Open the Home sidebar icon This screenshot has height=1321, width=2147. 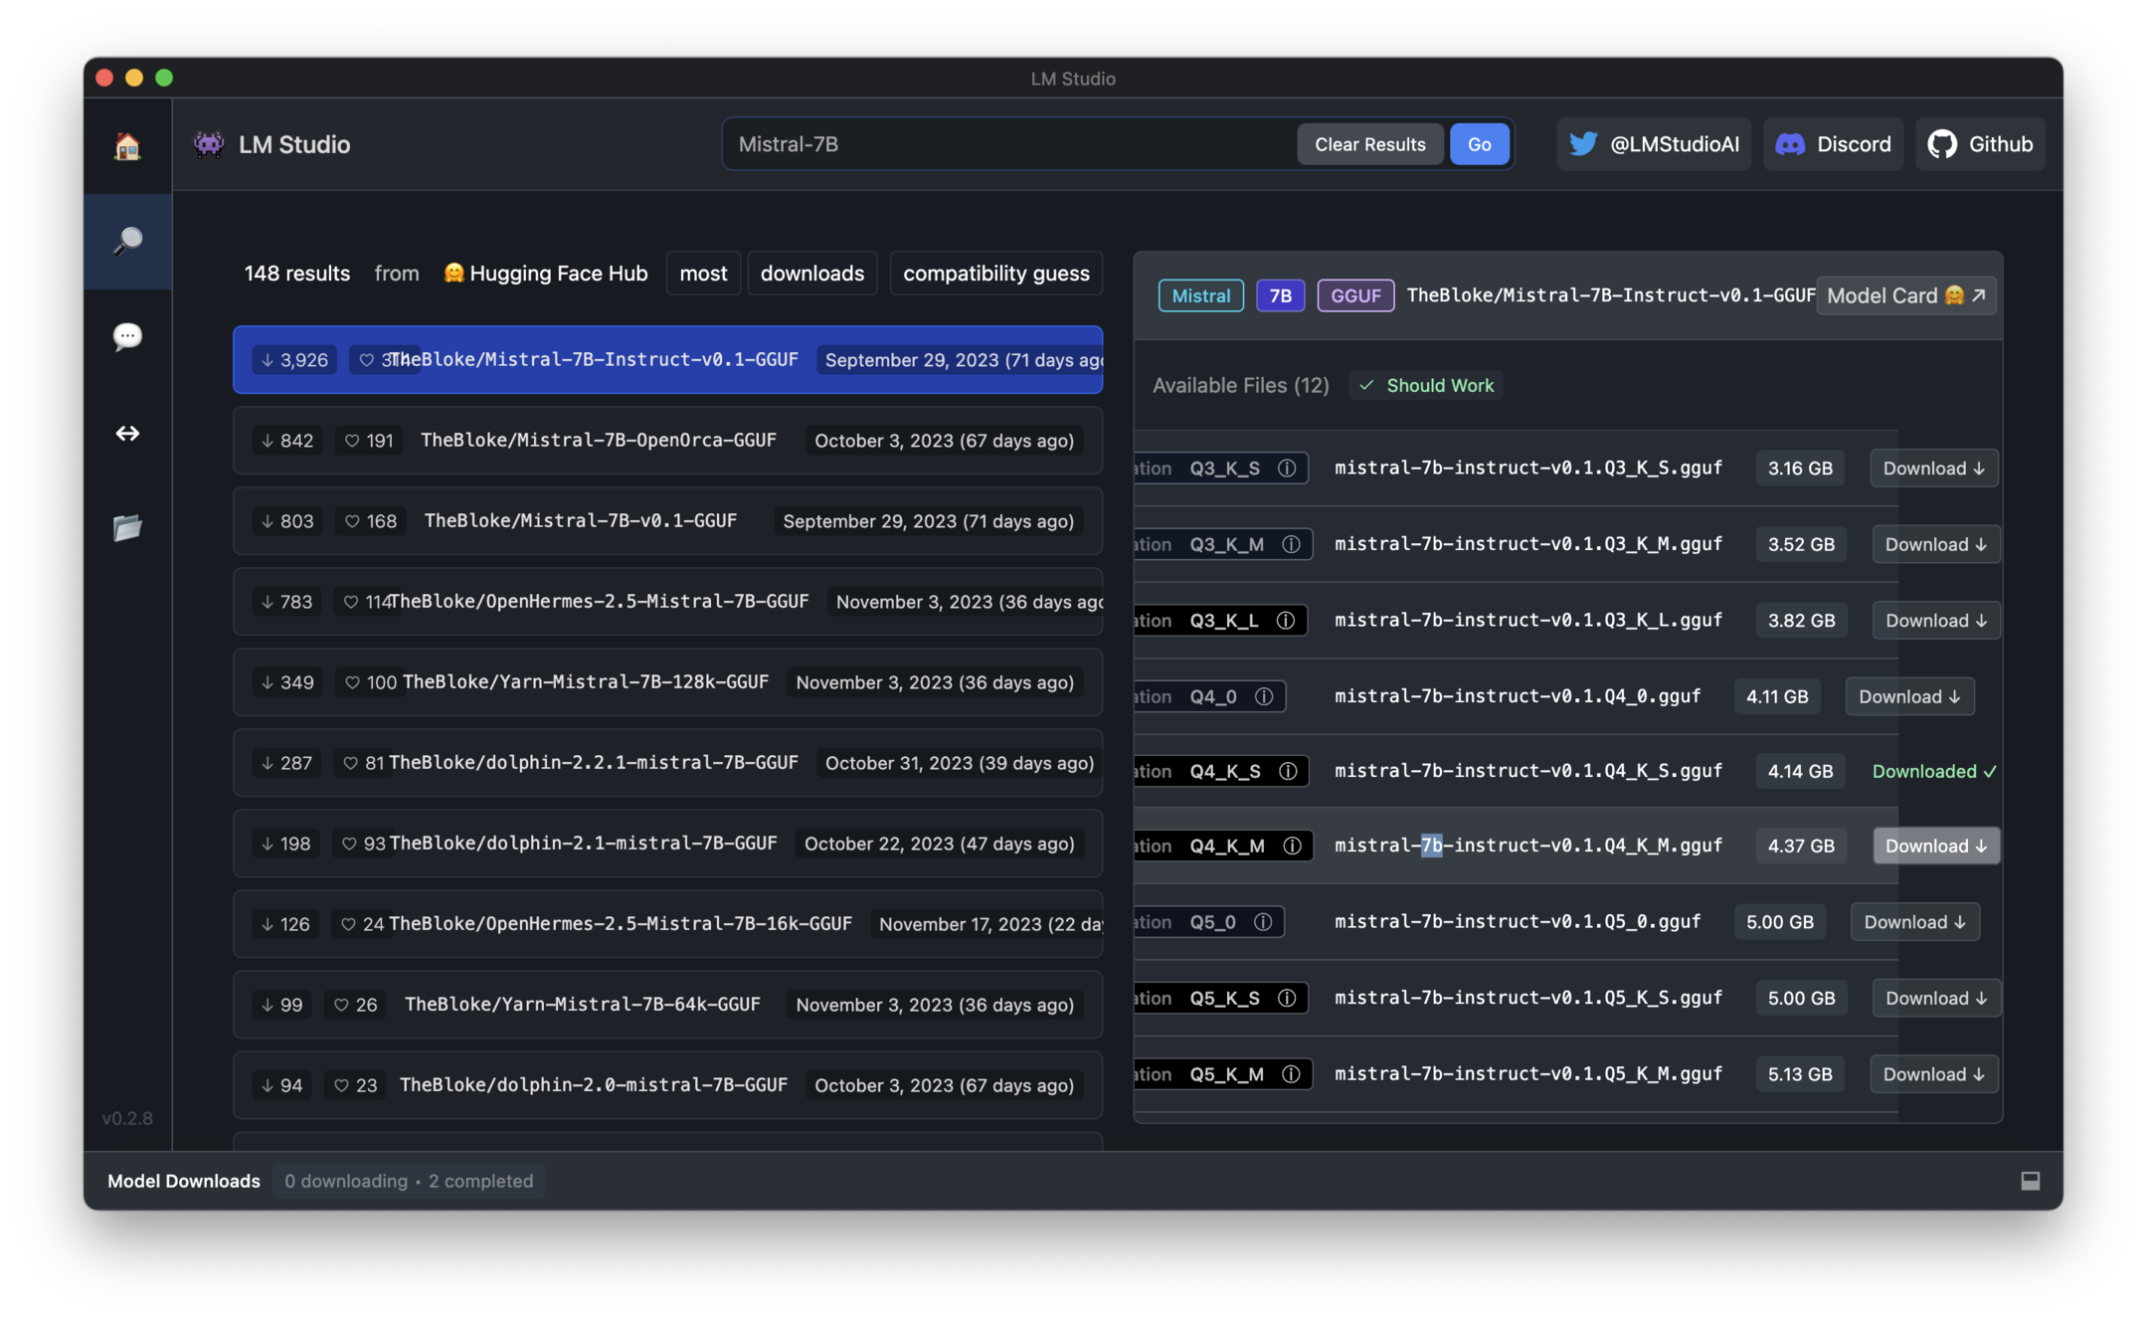click(127, 146)
